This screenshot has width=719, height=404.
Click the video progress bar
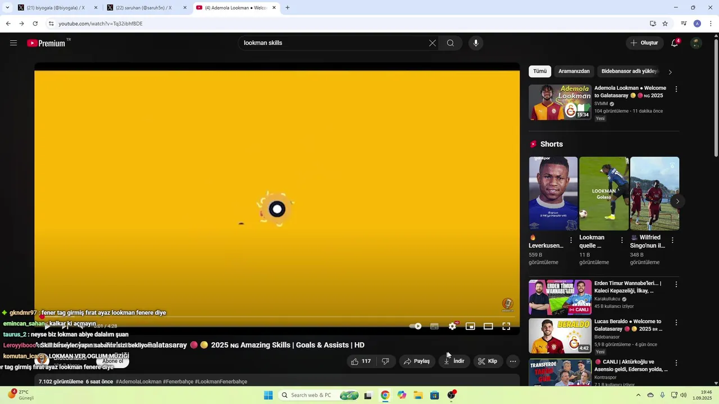pyautogui.click(x=277, y=317)
